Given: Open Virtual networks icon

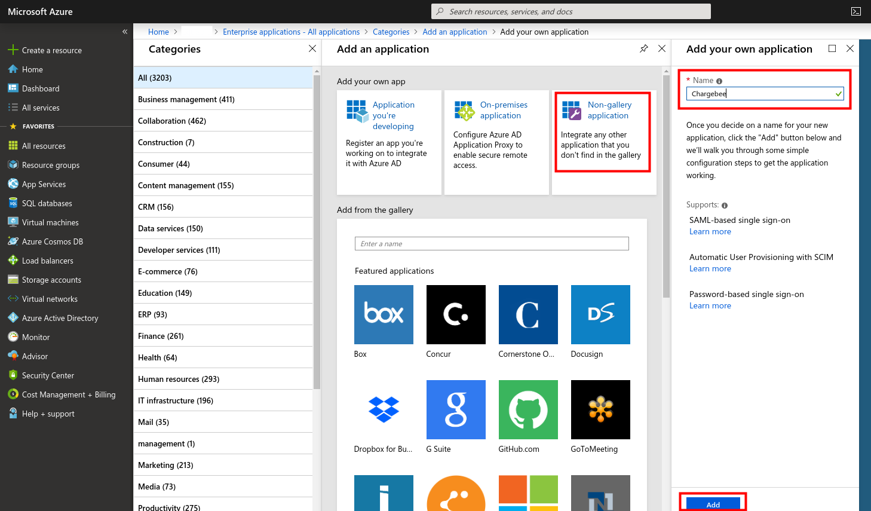Looking at the screenshot, I should (x=13, y=299).
